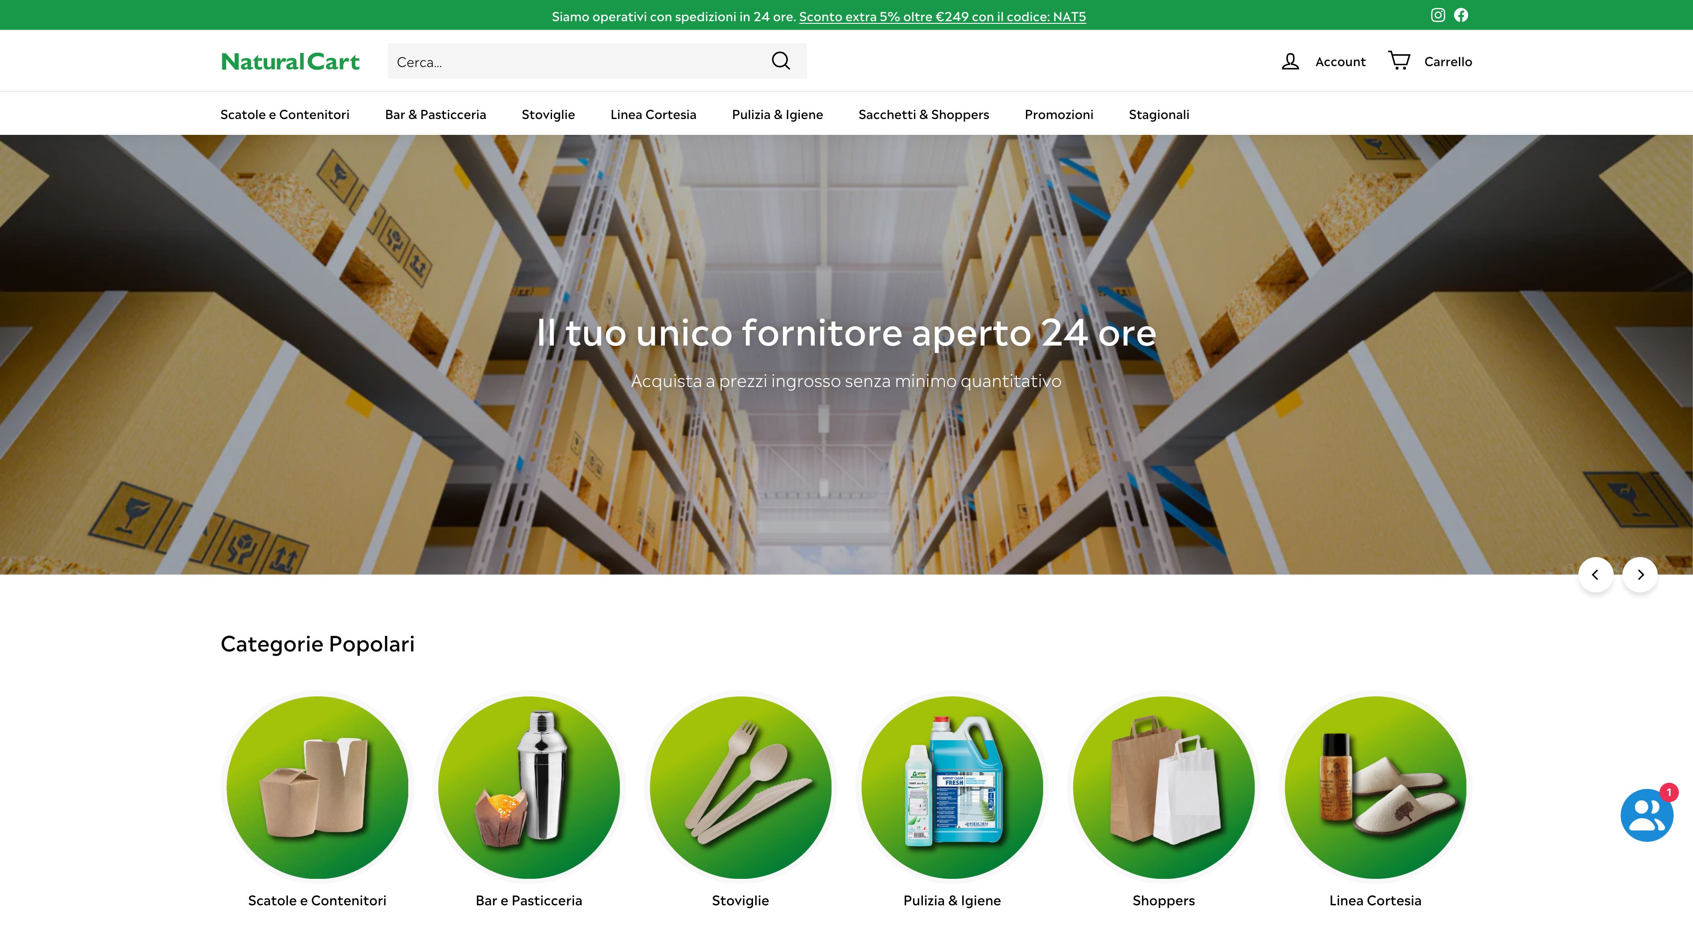Expand the Bar & Pasticceria menu item
Image resolution: width=1693 pixels, height=952 pixels.
point(435,114)
